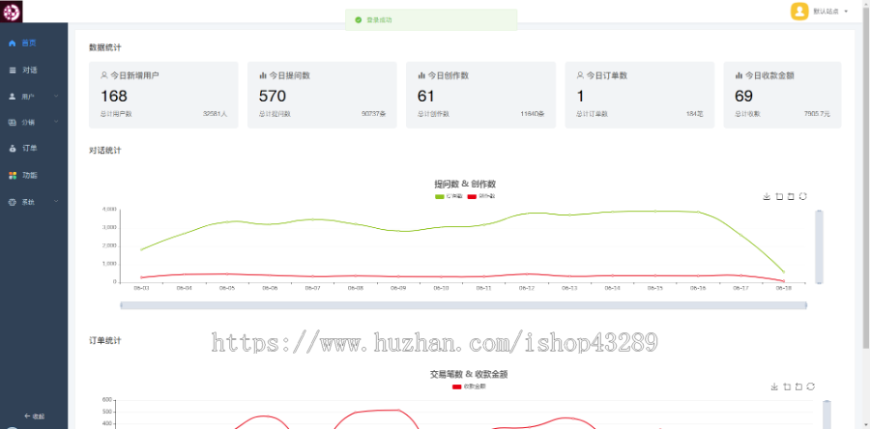This screenshot has width=870, height=429.
Task: Click the 总计收款 label
Action: (747, 114)
